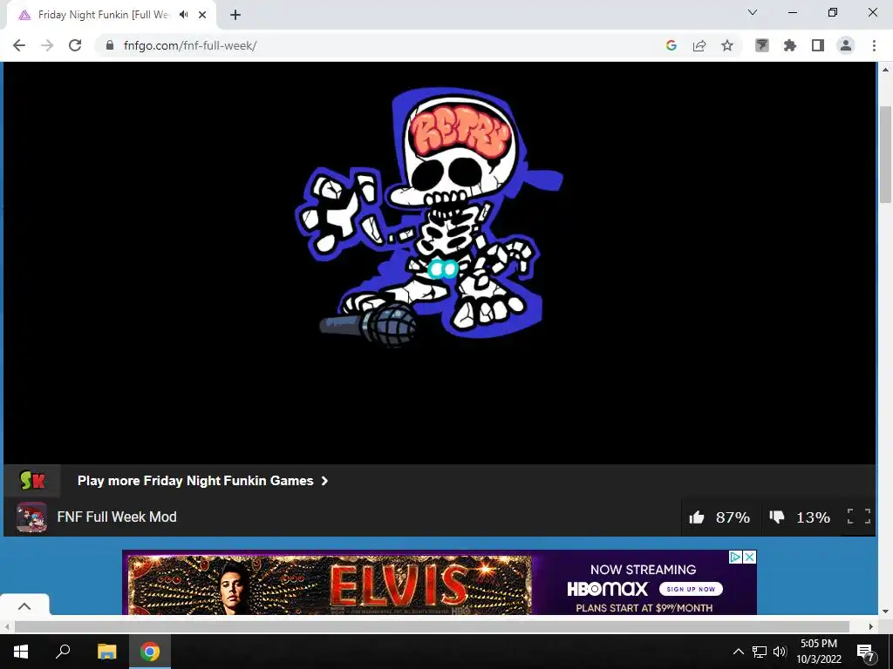893x669 pixels.
Task: Select the fnfgo.com address bar URL
Action: pyautogui.click(x=189, y=45)
